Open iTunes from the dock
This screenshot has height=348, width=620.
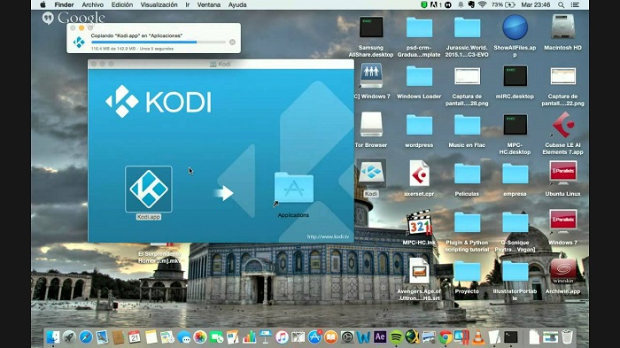point(282,336)
